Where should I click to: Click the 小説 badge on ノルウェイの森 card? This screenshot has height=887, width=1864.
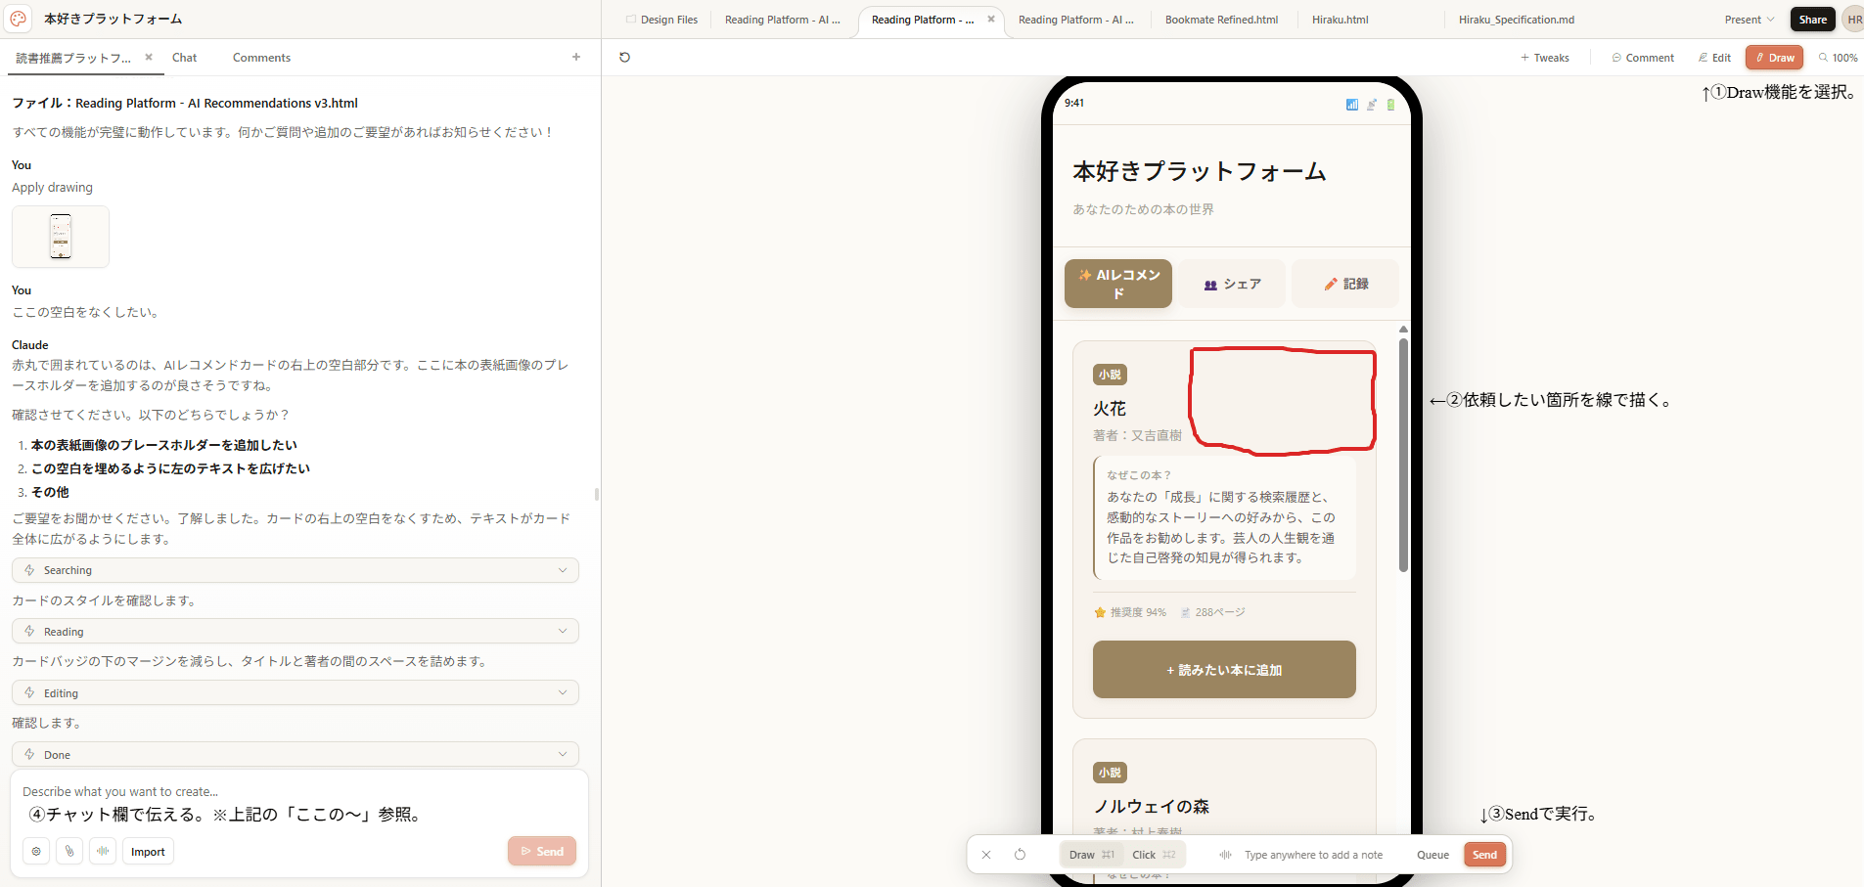tap(1110, 773)
